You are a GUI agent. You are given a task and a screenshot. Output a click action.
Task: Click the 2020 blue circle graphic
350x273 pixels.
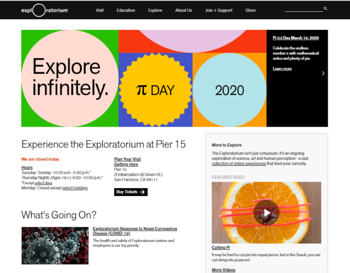click(230, 90)
